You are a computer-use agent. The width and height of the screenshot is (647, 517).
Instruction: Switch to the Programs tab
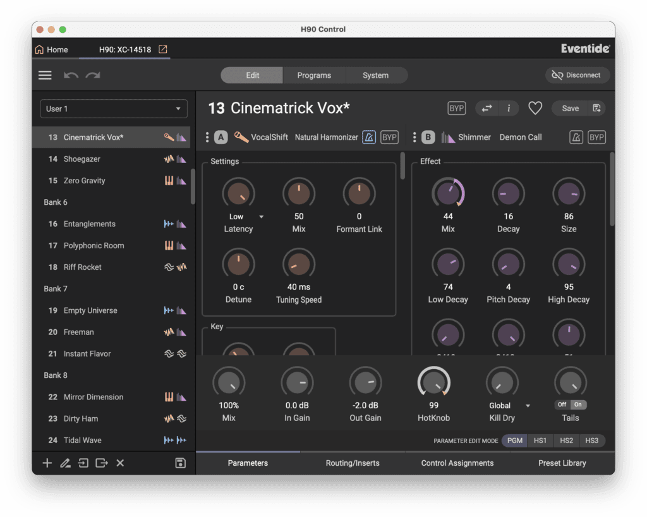point(314,75)
